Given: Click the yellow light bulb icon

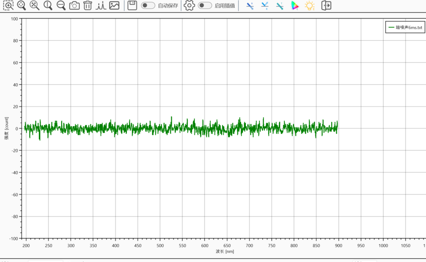Looking at the screenshot, I should tap(310, 6).
